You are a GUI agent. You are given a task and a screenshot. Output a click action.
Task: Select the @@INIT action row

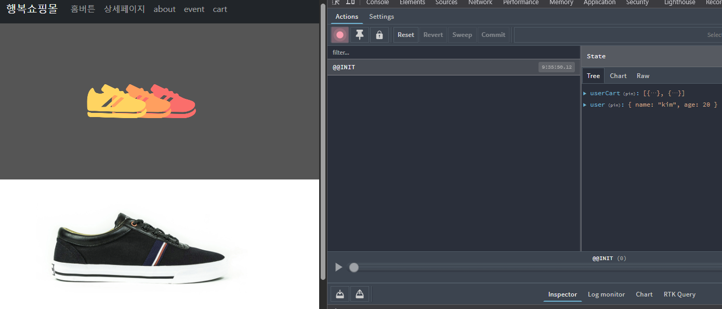point(453,67)
